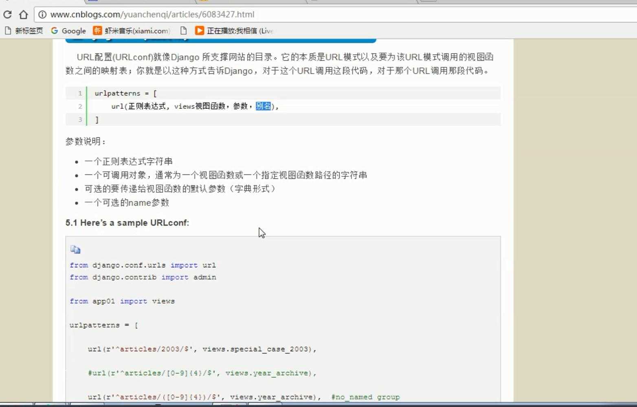This screenshot has width=637, height=407.
Task: Click the orange play icon bookmark
Action: point(199,31)
